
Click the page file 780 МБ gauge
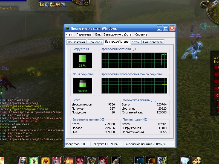click(x=82, y=86)
